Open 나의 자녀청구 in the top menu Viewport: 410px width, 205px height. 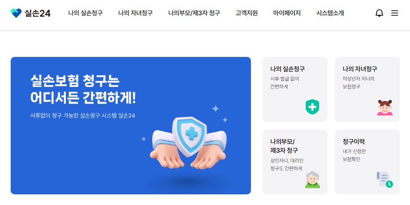(x=135, y=13)
